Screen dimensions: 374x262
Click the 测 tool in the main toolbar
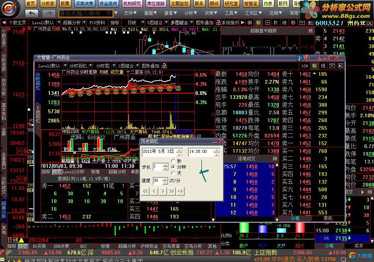point(249,23)
